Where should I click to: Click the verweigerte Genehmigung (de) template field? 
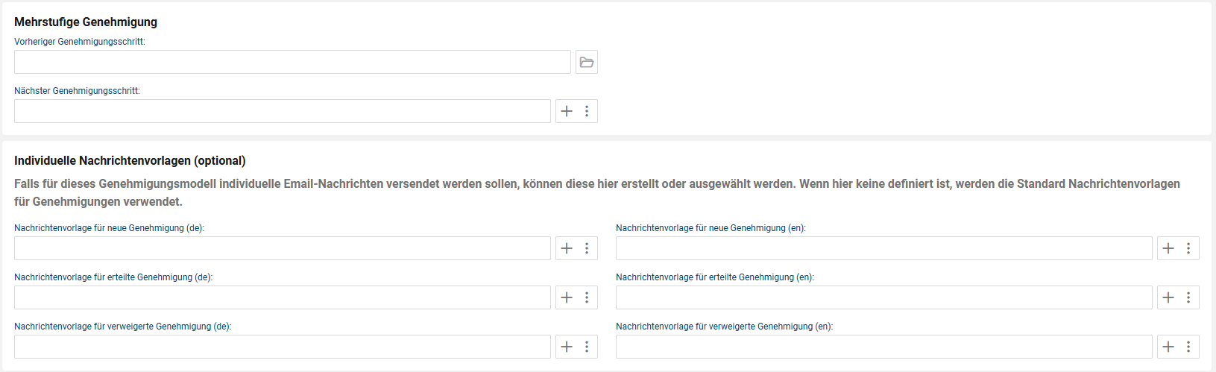tap(283, 347)
